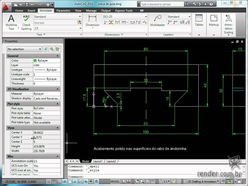Click the Find text search icon

79,22
